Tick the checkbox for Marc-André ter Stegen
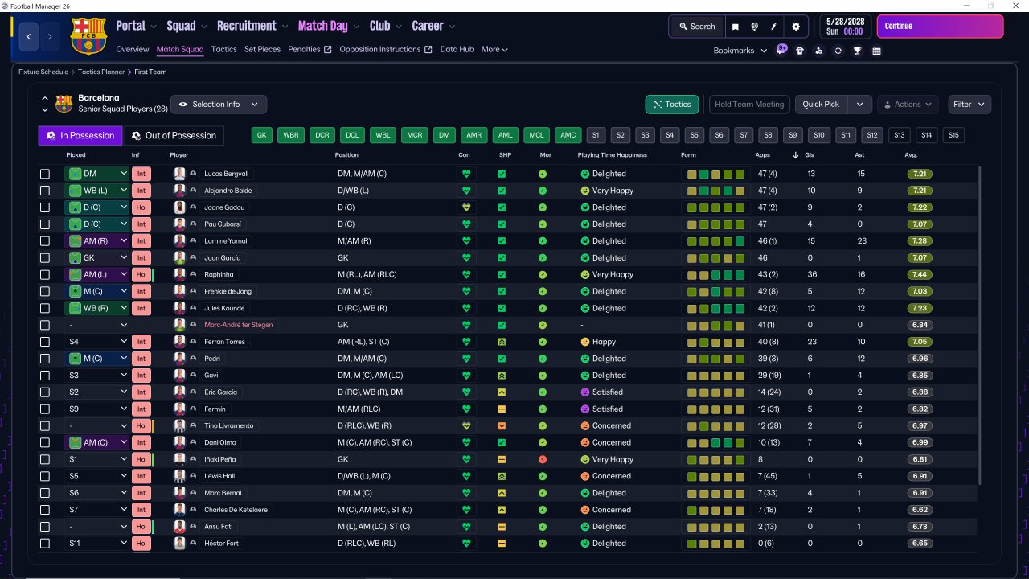1029x579 pixels. 45,325
